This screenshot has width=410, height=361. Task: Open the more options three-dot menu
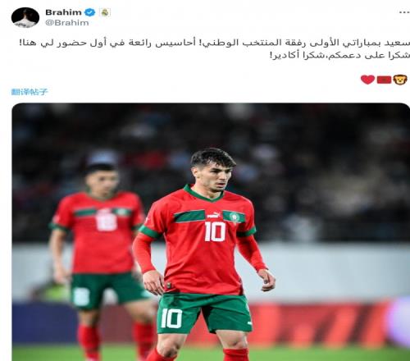point(404,12)
